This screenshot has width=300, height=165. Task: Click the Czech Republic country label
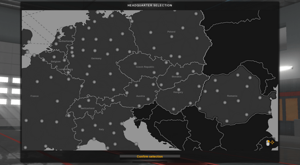145,67
